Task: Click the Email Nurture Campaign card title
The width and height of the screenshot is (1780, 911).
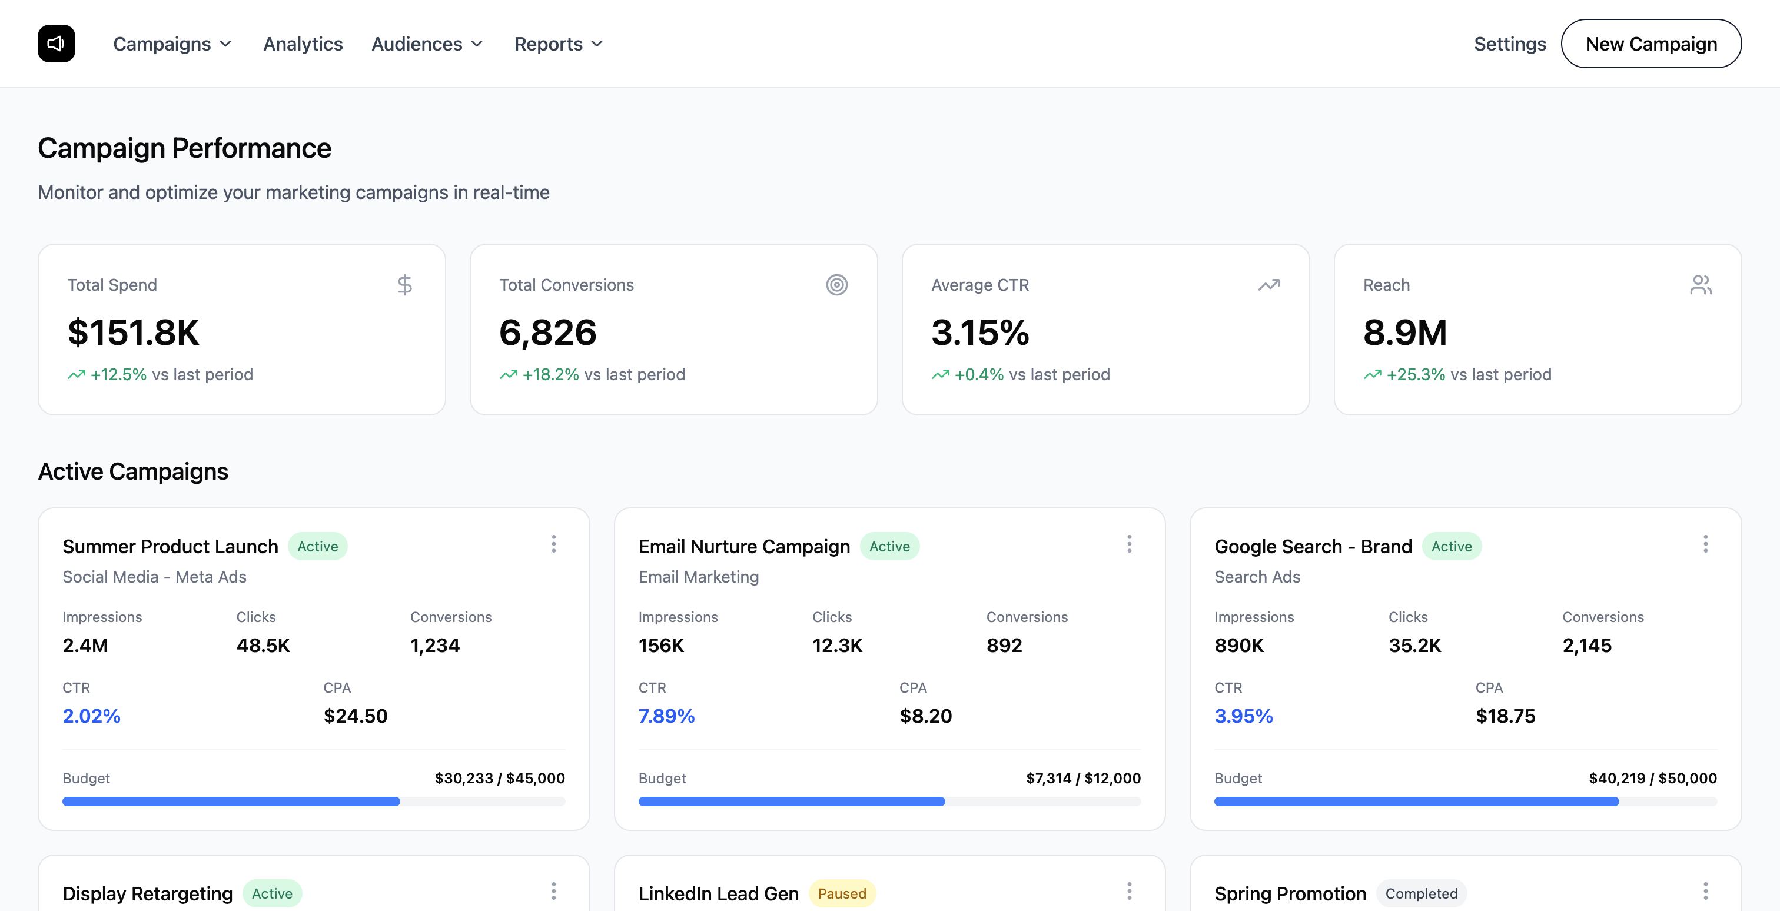Action: pos(743,546)
